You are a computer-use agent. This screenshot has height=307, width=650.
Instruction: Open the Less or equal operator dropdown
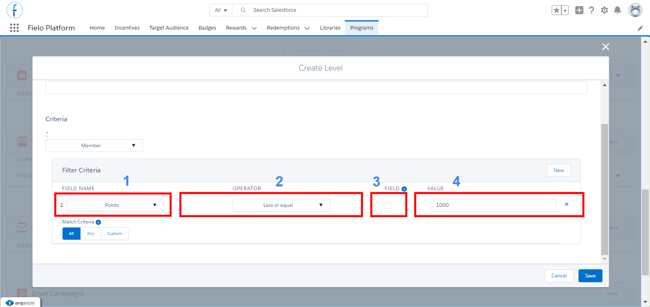click(x=282, y=205)
